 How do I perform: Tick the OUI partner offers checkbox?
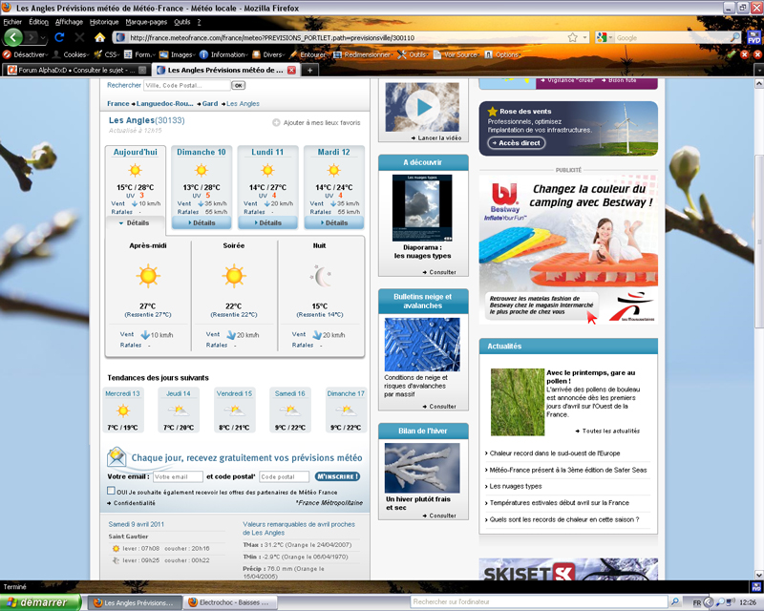(x=111, y=491)
